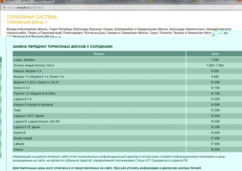Screen dimensions: 242x171
Task: Click the bold 'Действительные цены могут отличаться' notice
Action: pos(107,168)
